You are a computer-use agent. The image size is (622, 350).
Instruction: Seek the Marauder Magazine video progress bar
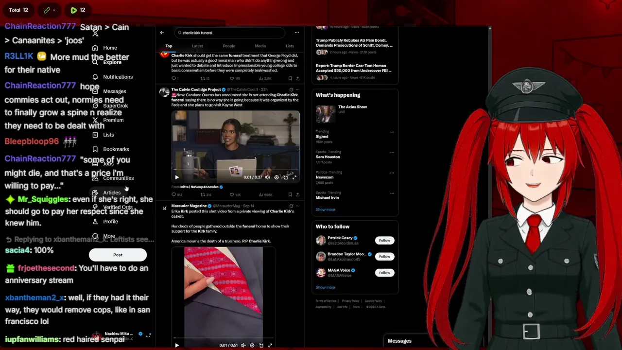click(224, 338)
